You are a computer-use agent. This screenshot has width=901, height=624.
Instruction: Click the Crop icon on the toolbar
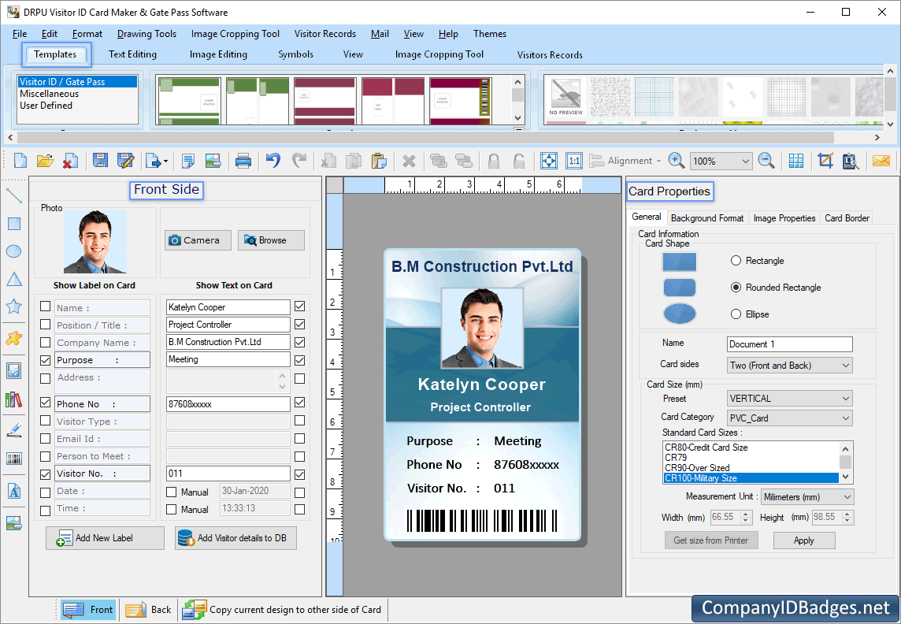click(x=825, y=161)
